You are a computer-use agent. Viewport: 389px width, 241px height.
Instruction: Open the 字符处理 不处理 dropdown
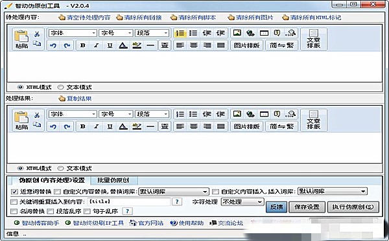click(x=242, y=202)
